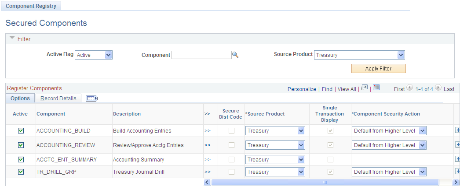Go to previous rows arrow icon
The height and width of the screenshot is (186, 460).
409,88
